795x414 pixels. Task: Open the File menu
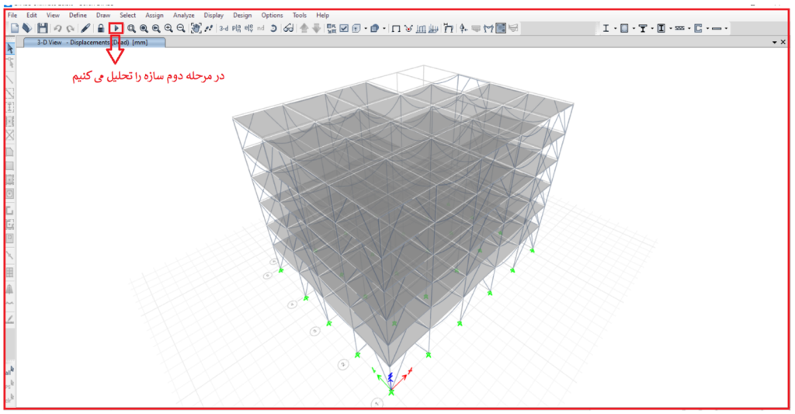tap(12, 16)
